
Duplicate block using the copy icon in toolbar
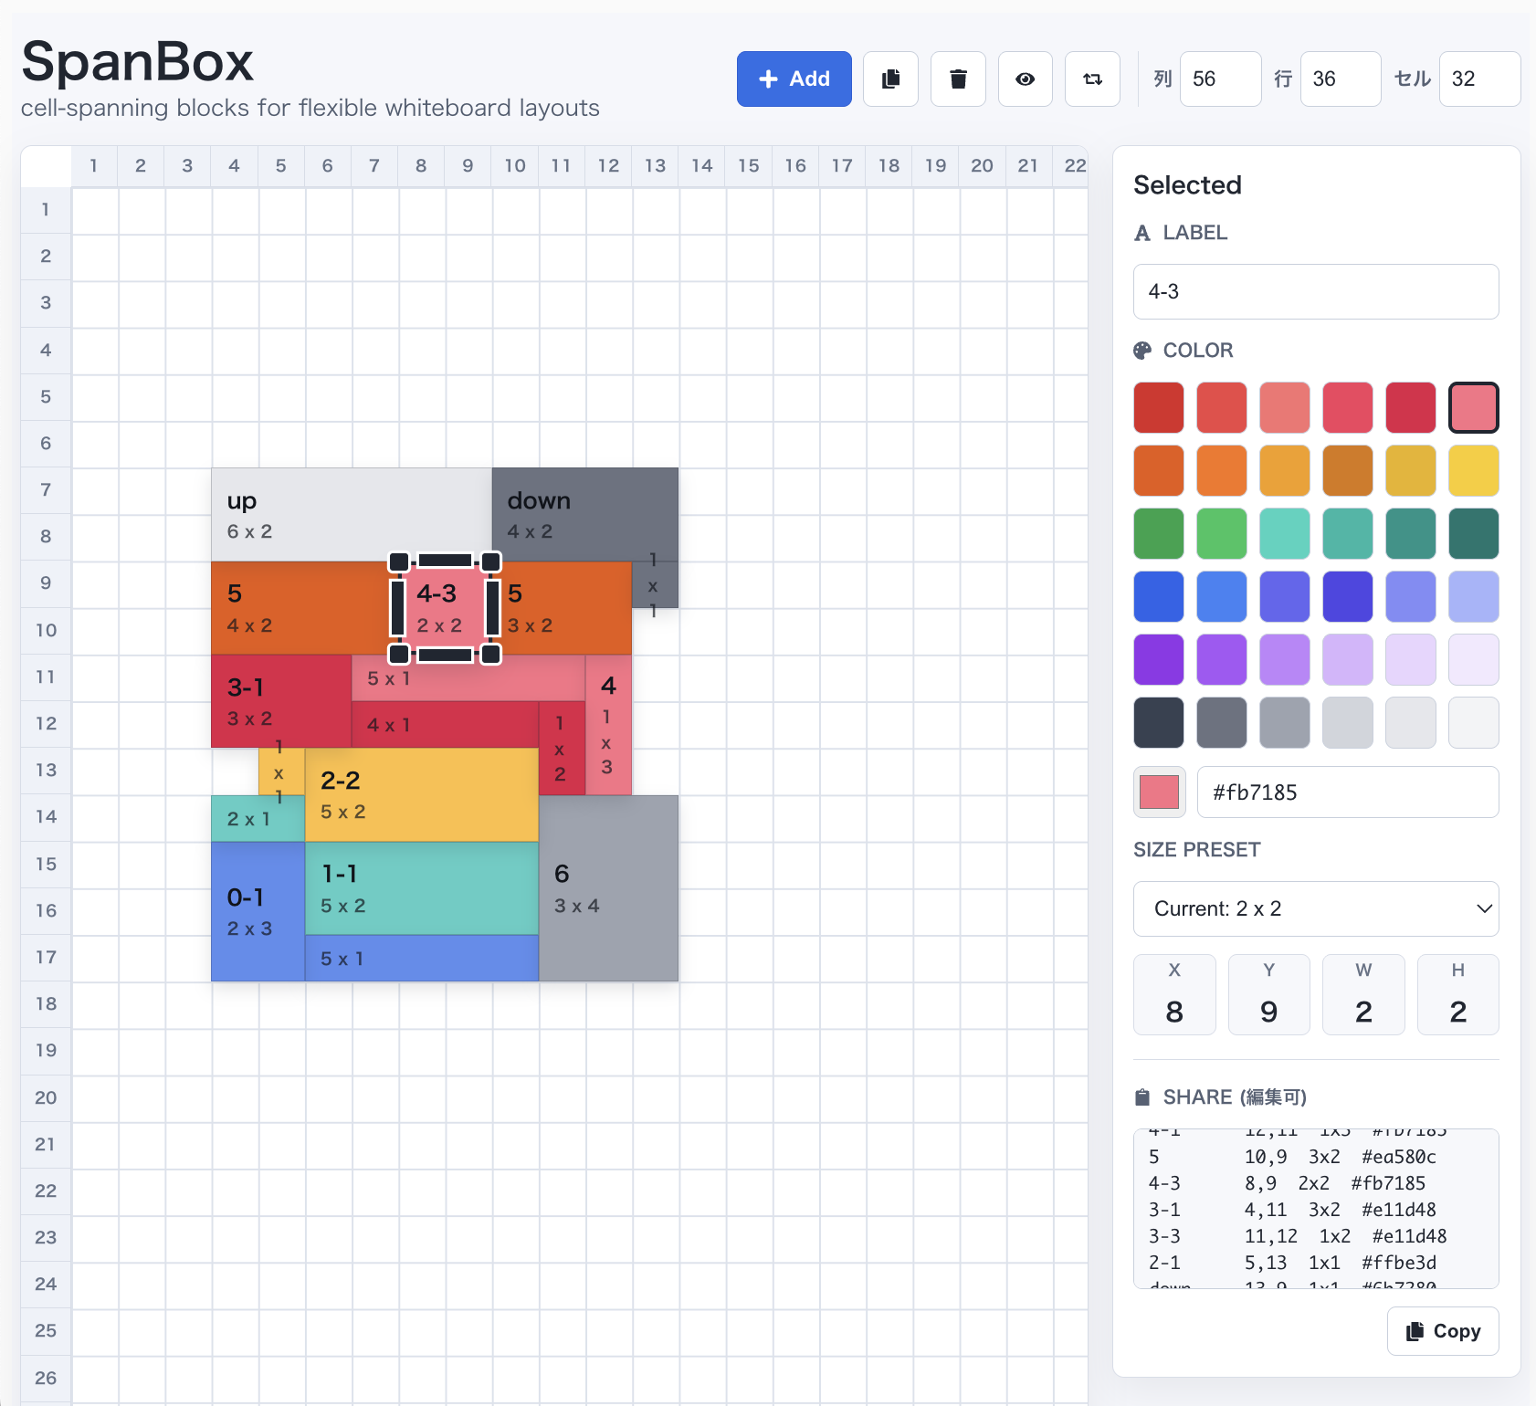click(x=890, y=79)
